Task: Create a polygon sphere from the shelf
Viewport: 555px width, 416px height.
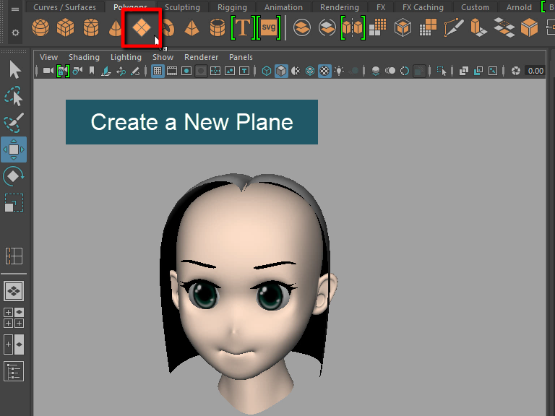Action: pyautogui.click(x=42, y=28)
